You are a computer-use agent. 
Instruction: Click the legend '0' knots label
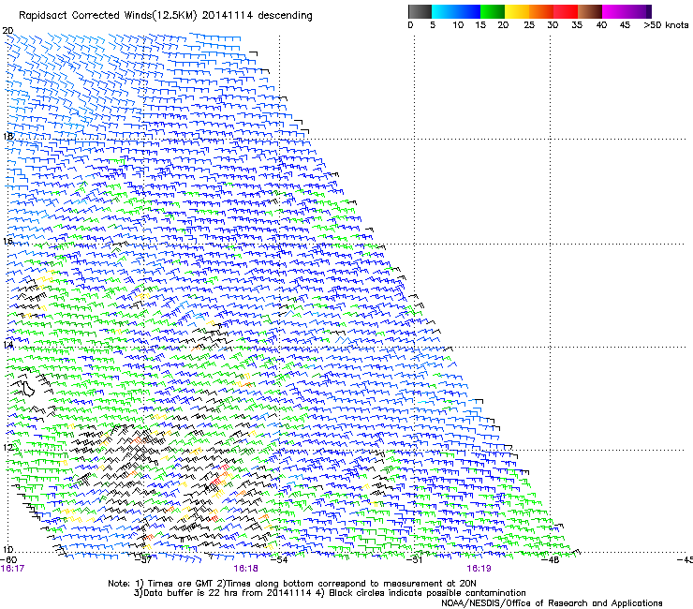(410, 25)
